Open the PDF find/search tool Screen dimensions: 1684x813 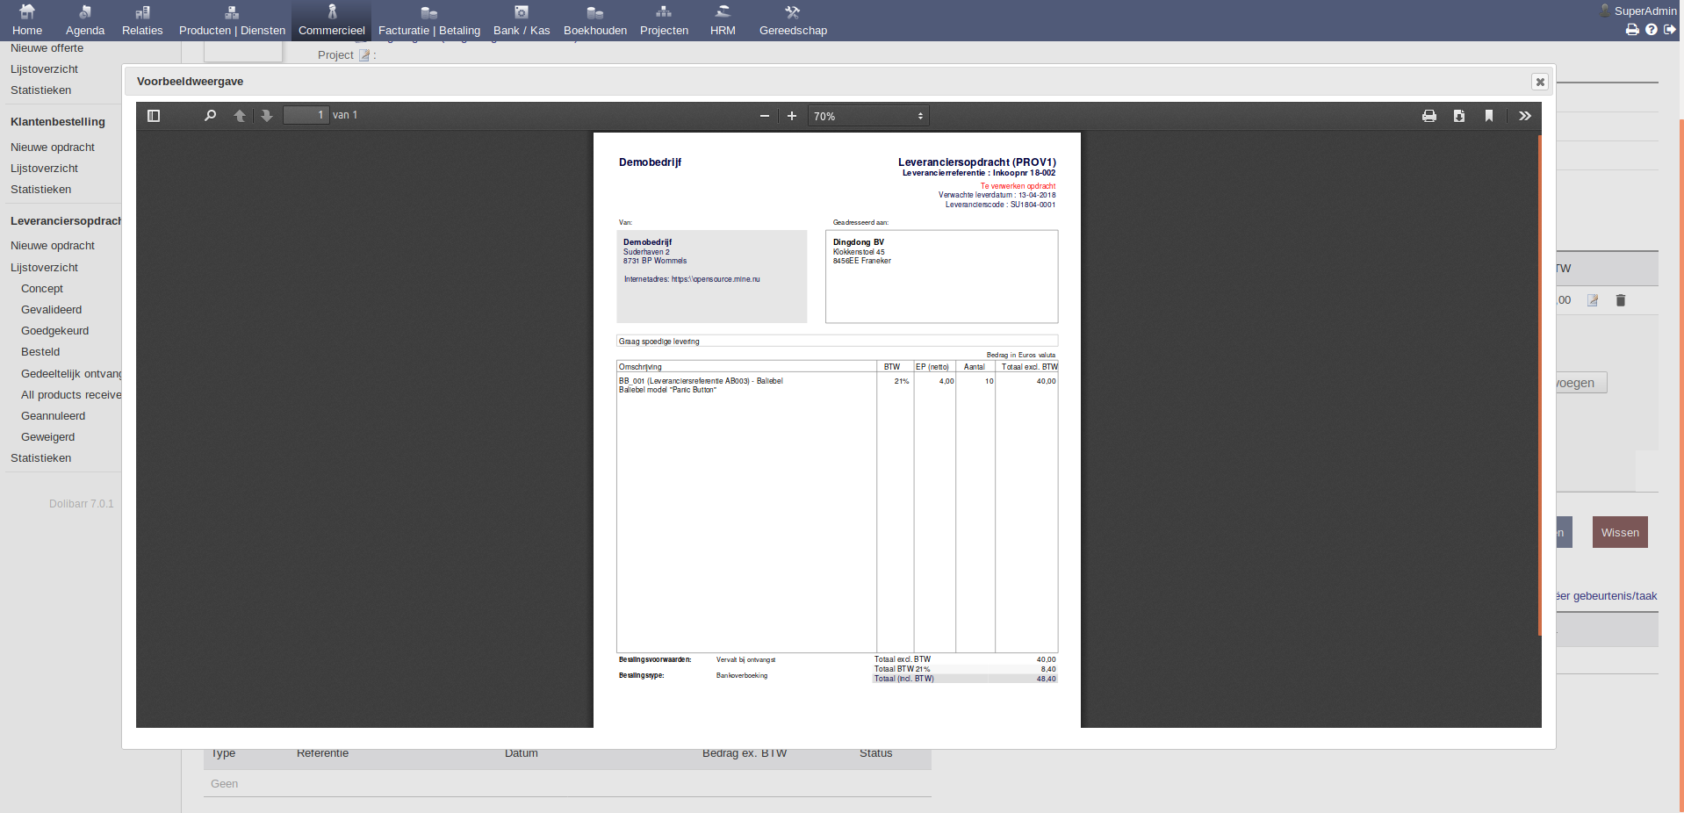click(x=210, y=116)
